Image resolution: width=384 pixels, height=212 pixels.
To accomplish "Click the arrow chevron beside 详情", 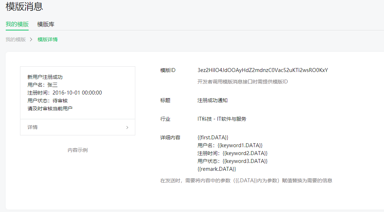I will pyautogui.click(x=127, y=127).
